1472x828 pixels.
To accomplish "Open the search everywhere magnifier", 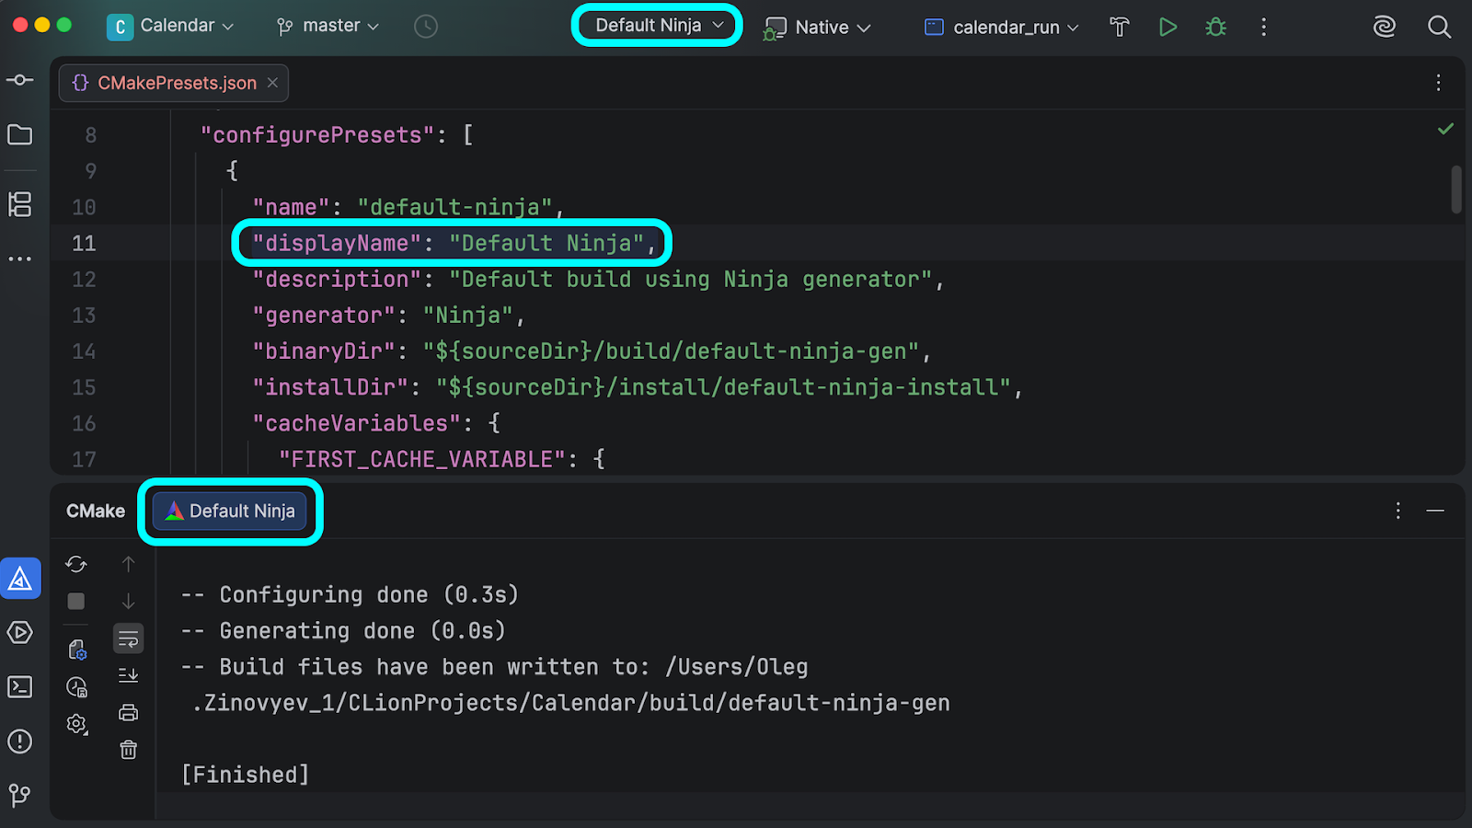I will pyautogui.click(x=1439, y=28).
